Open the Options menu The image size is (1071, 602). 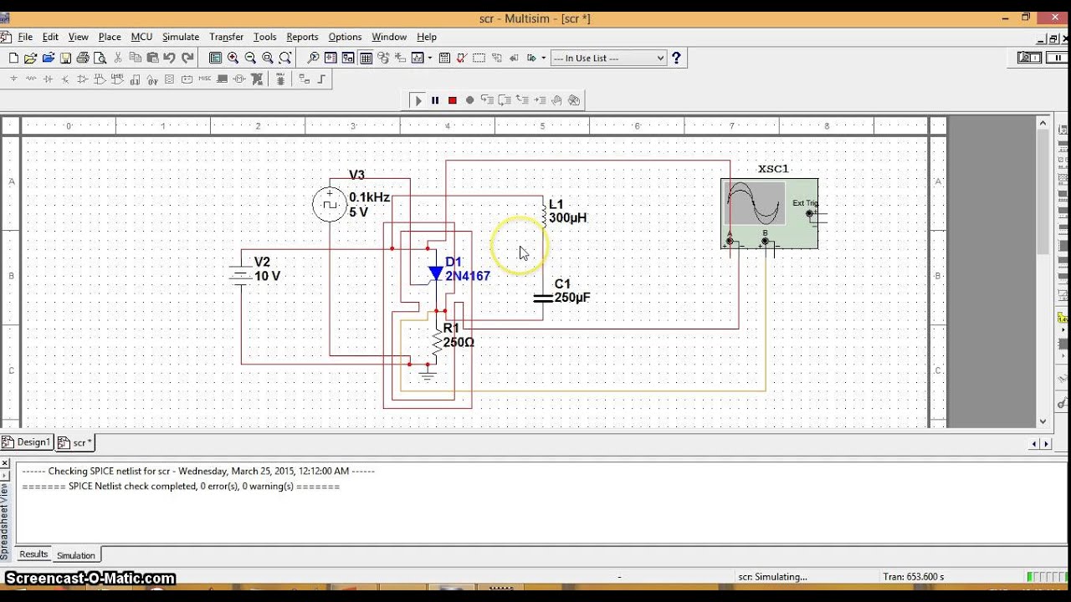(345, 37)
